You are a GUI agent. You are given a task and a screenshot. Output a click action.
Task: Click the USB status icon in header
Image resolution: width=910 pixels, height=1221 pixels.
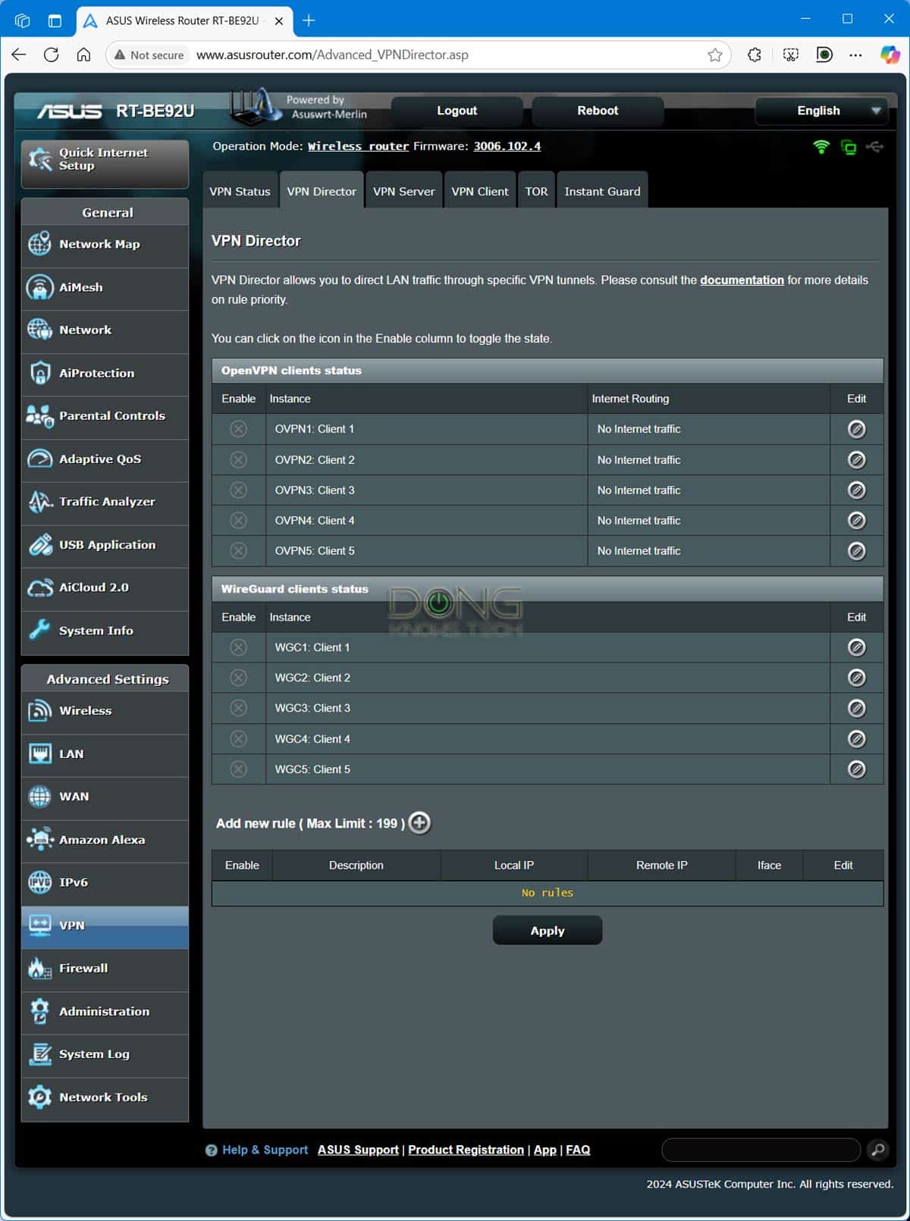(x=874, y=146)
